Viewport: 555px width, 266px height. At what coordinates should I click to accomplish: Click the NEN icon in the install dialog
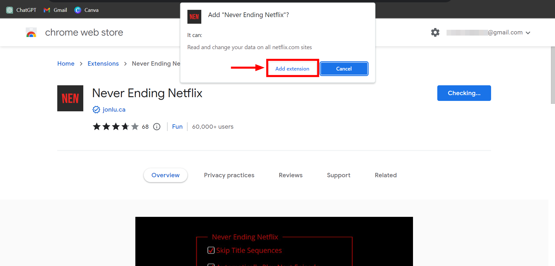pyautogui.click(x=194, y=17)
